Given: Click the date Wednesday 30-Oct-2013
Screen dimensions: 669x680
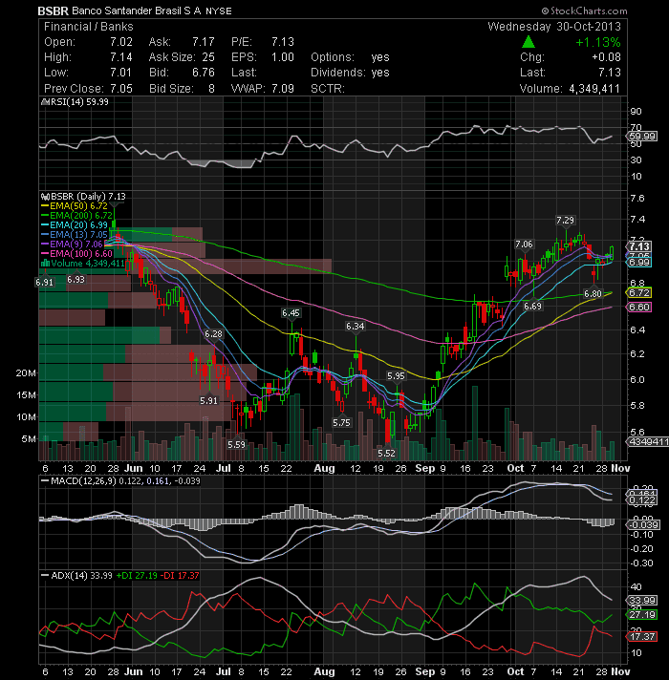Looking at the screenshot, I should [554, 27].
